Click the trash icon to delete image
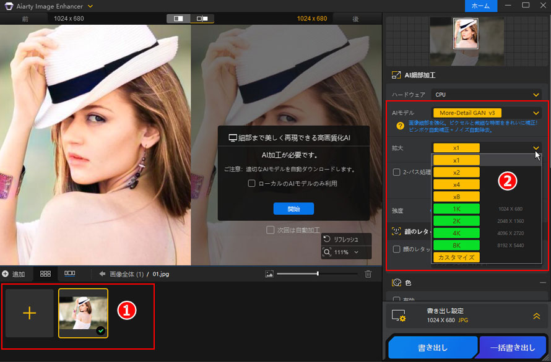The width and height of the screenshot is (551, 362). click(368, 274)
